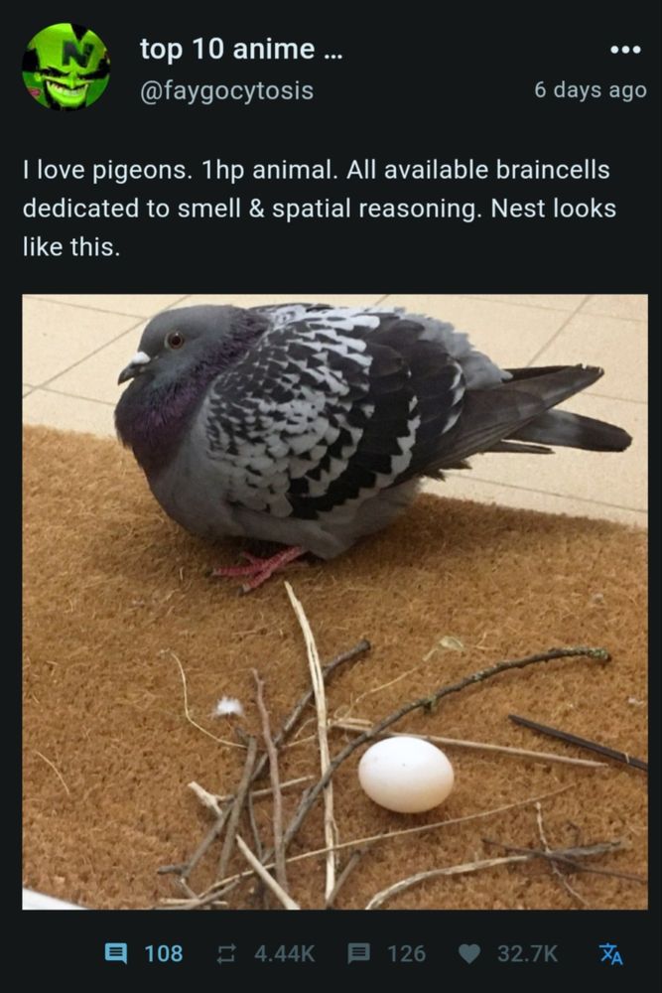The width and height of the screenshot is (662, 993).
Task: Click the blue replies speech bubble icon
Action: pyautogui.click(x=115, y=953)
